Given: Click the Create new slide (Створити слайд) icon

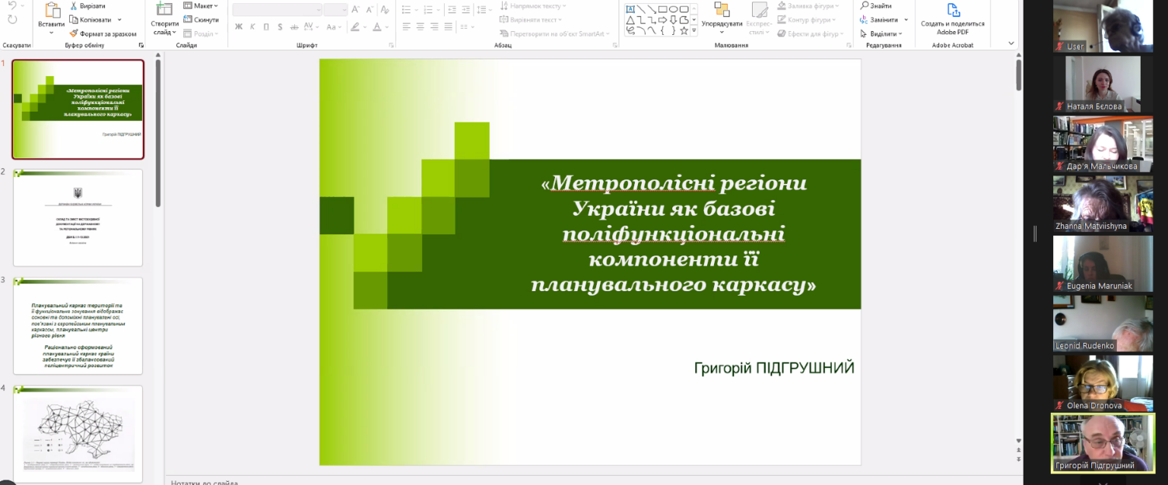Looking at the screenshot, I should [164, 9].
